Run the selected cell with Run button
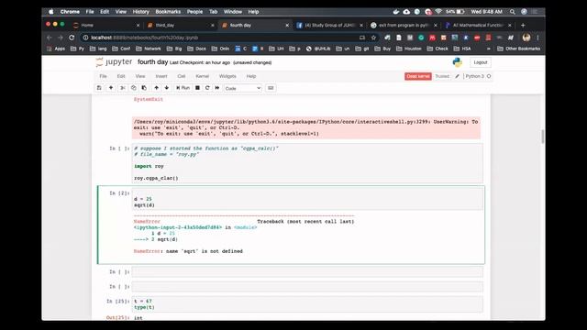Viewport: 587px width, 330px height. coord(183,88)
